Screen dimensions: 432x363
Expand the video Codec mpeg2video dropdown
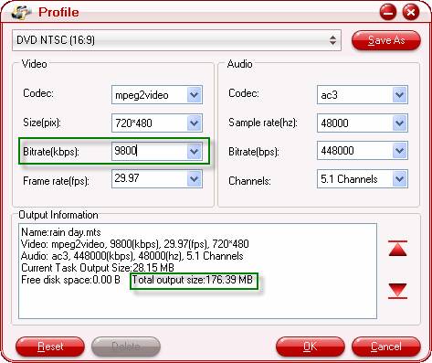pyautogui.click(x=195, y=95)
